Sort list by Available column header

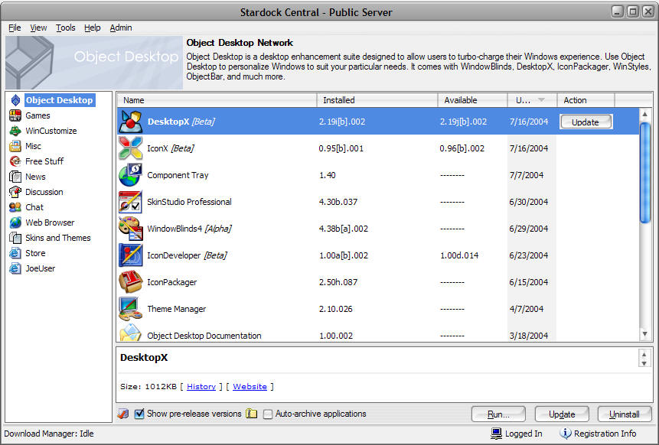coord(472,100)
